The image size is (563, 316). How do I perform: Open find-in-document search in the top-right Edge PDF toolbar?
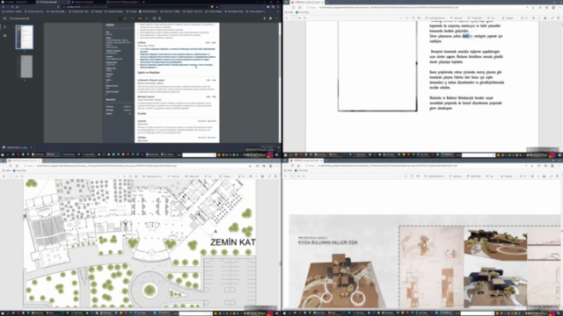pos(305,18)
